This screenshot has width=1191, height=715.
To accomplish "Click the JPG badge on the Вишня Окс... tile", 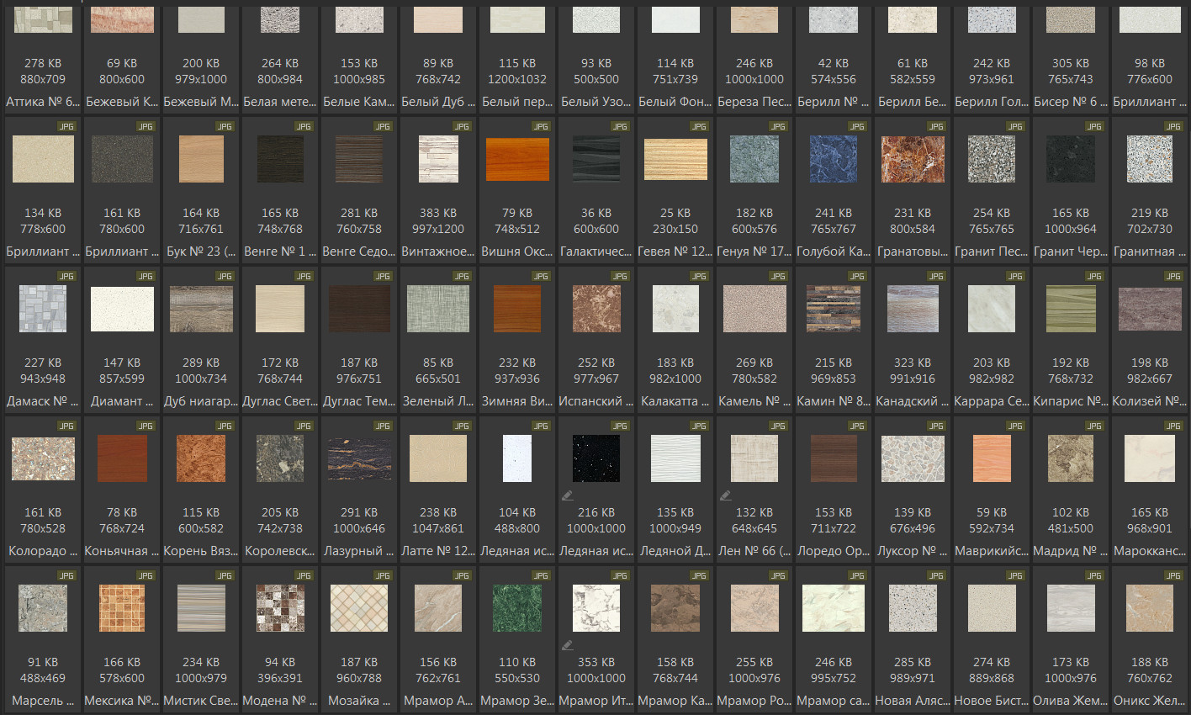I will click(x=541, y=126).
